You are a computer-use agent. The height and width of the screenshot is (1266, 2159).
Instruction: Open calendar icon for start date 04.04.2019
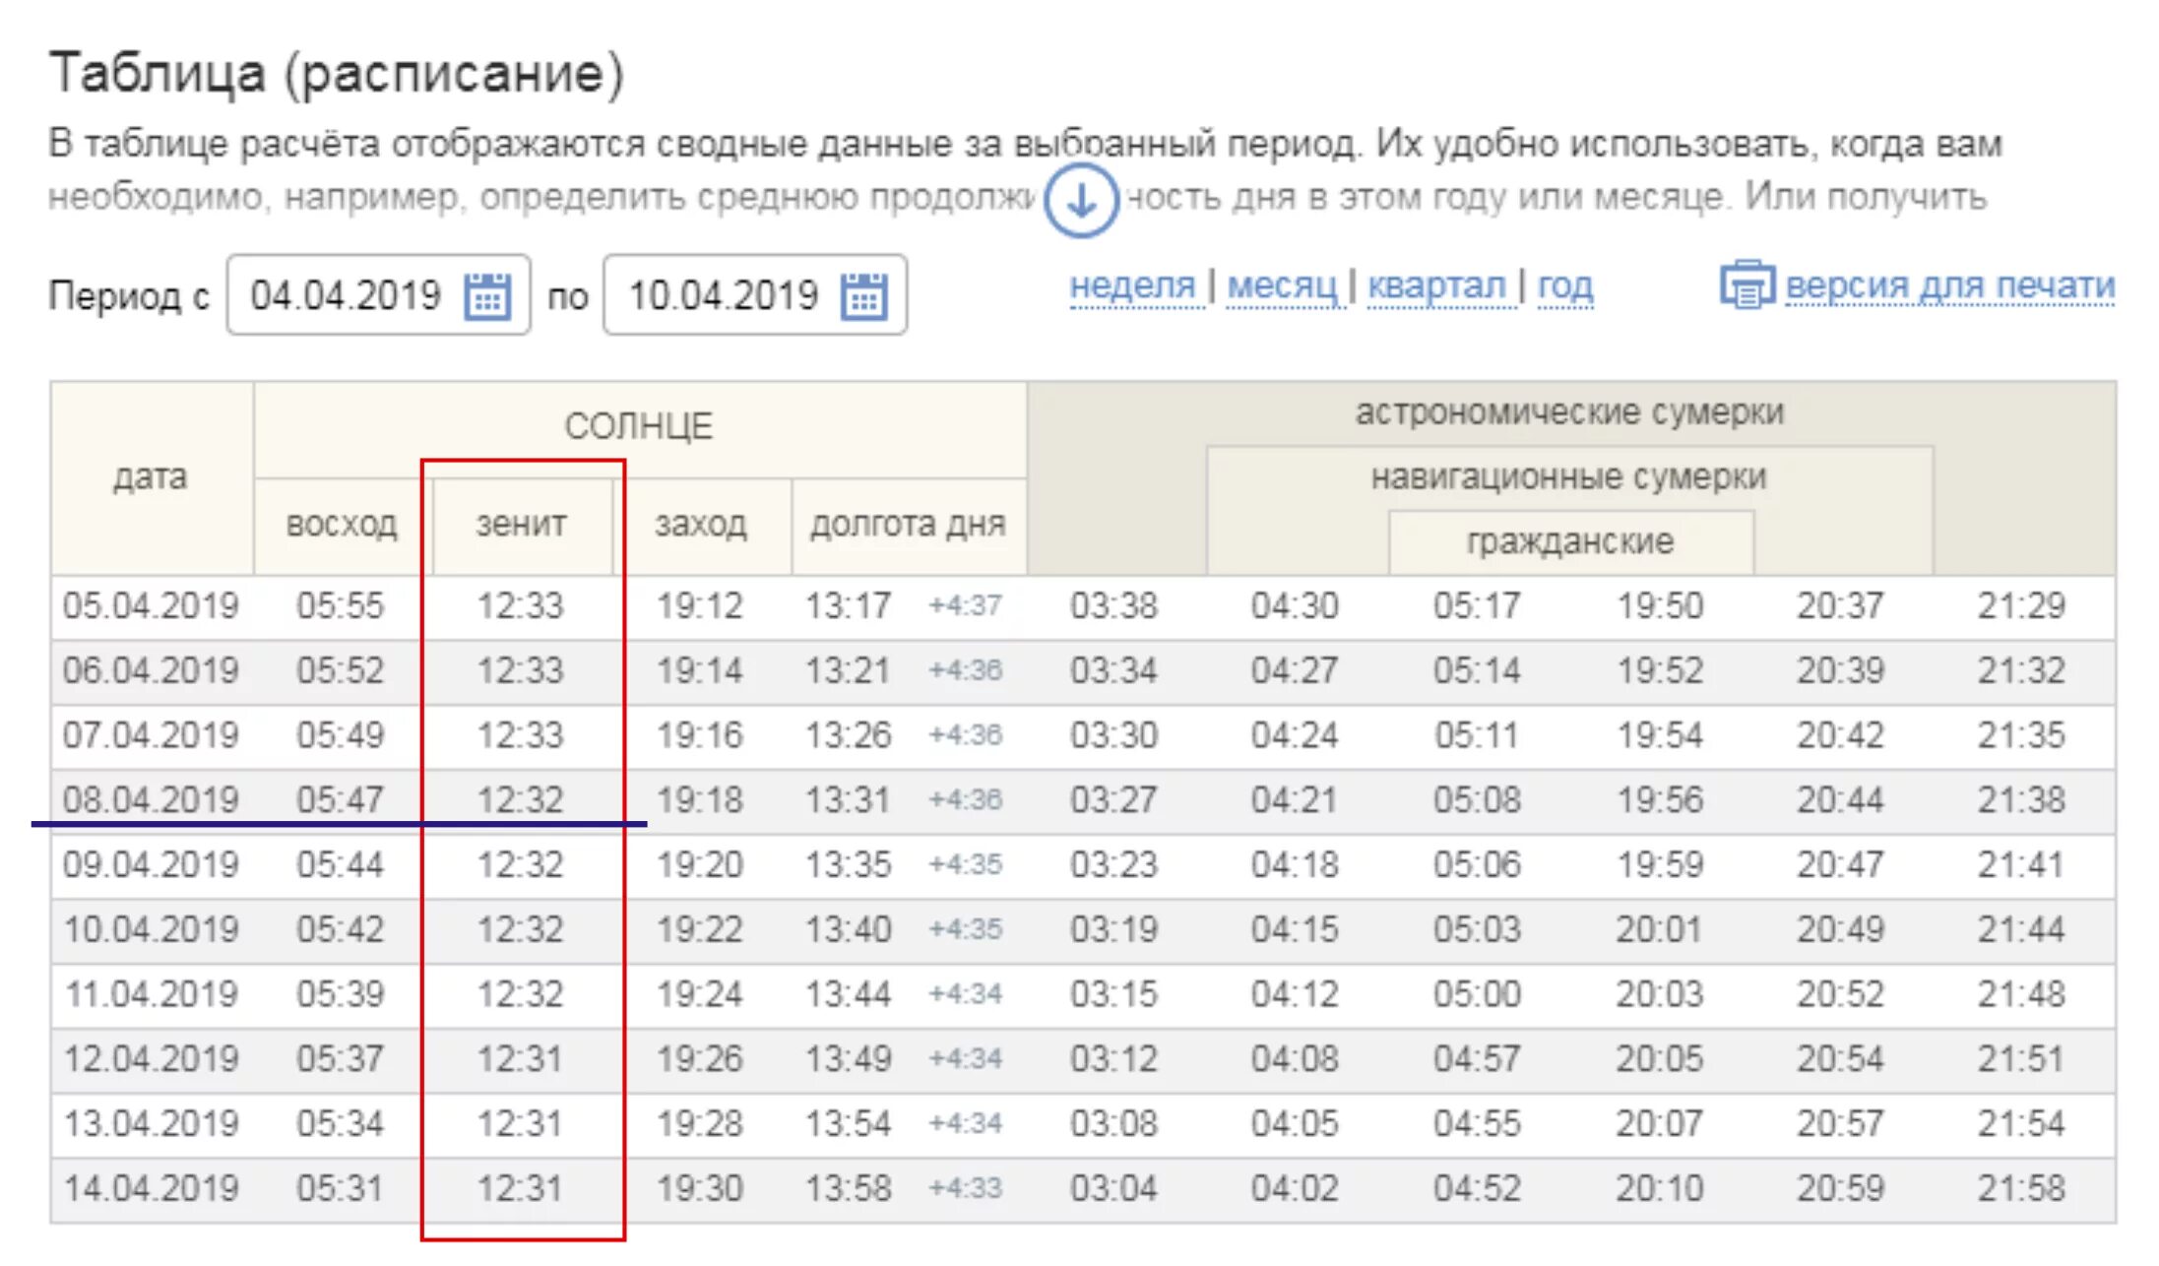487,295
